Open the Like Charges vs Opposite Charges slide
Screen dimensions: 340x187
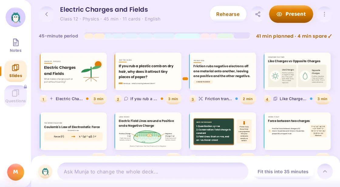297,71
